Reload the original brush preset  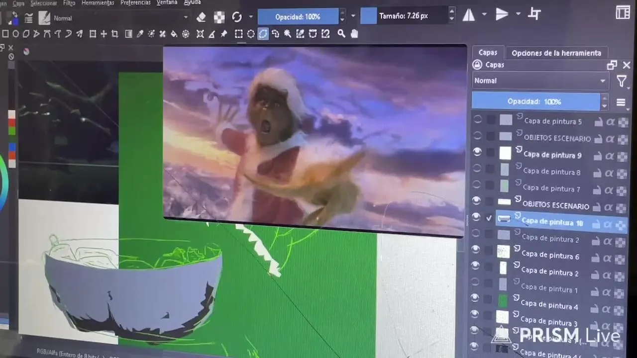click(237, 17)
